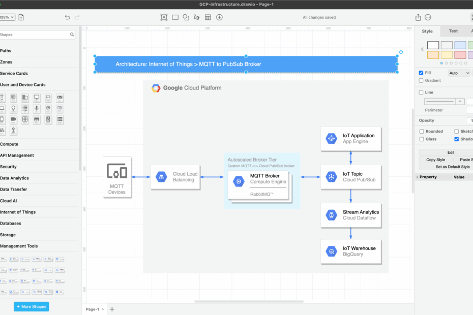Expand the Compute shapes category

[x=9, y=144]
